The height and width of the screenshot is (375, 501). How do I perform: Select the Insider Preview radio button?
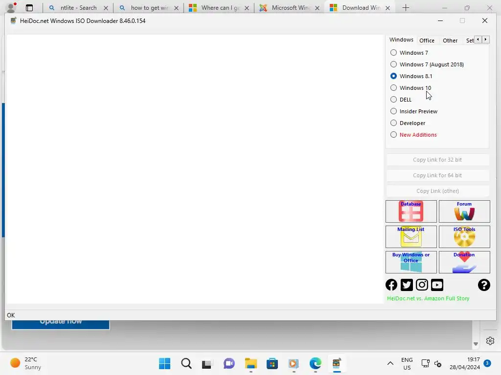pyautogui.click(x=394, y=111)
